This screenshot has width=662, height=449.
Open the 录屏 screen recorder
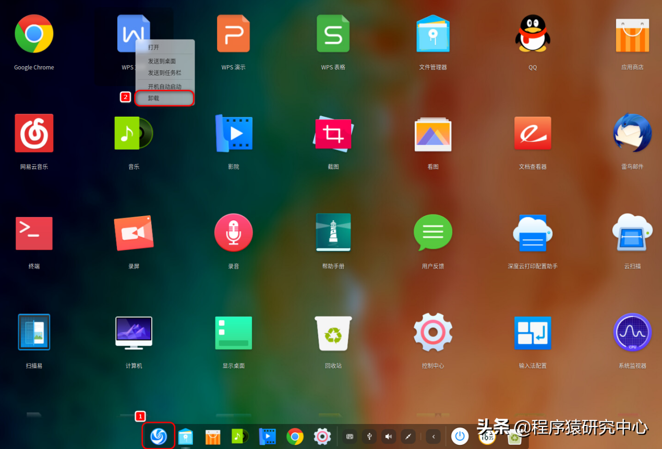(x=134, y=233)
